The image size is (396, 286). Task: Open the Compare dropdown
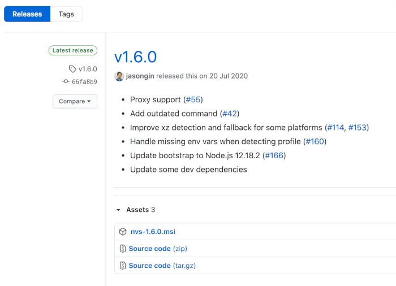coord(75,101)
